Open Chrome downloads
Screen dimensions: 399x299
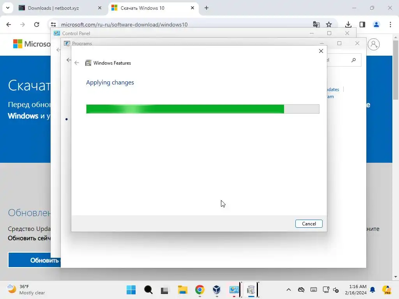[348, 25]
